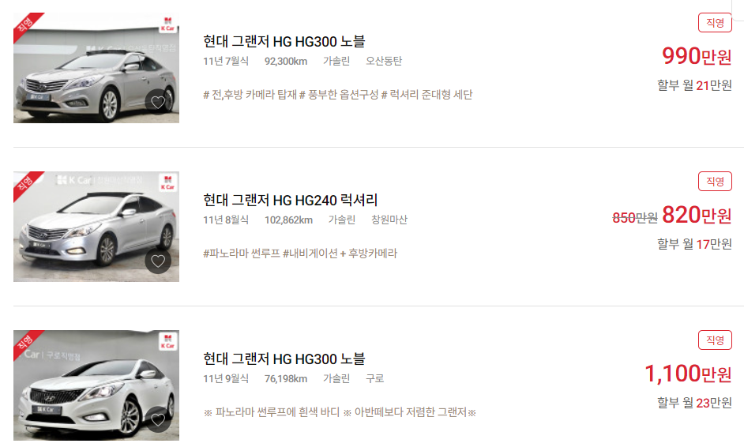Click K Car logo on second car photo
This screenshot has width=744, height=447.
click(168, 182)
